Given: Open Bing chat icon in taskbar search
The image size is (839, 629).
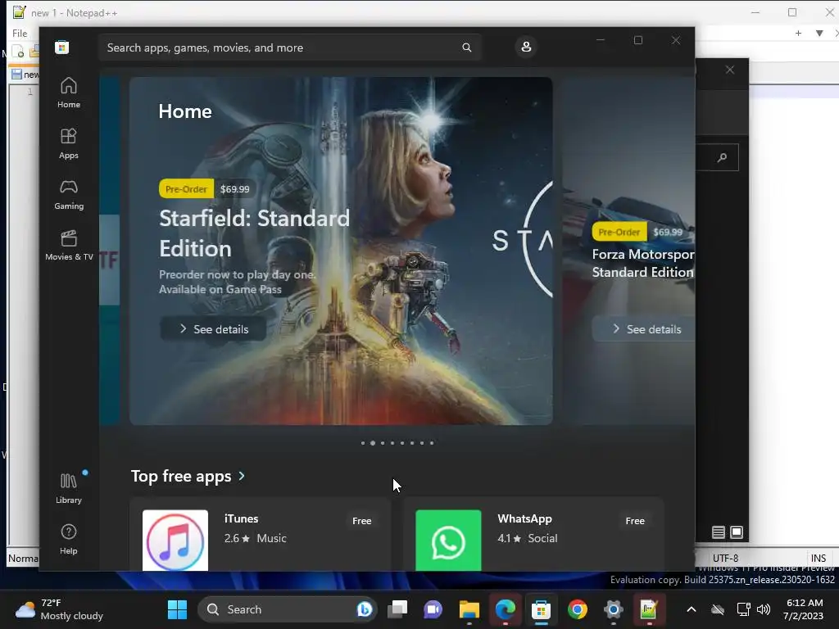Looking at the screenshot, I should (365, 609).
